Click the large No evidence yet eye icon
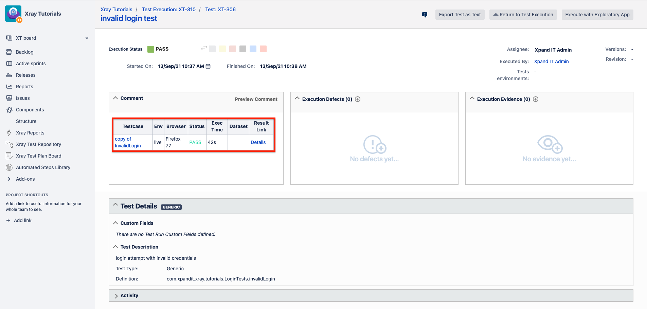This screenshot has width=647, height=309. (550, 144)
